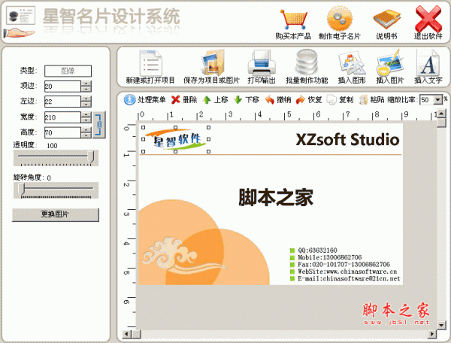Viewport: 451px width, 343px height.
Task: Increase 宽度 value with up spinner
Action: 86,114
